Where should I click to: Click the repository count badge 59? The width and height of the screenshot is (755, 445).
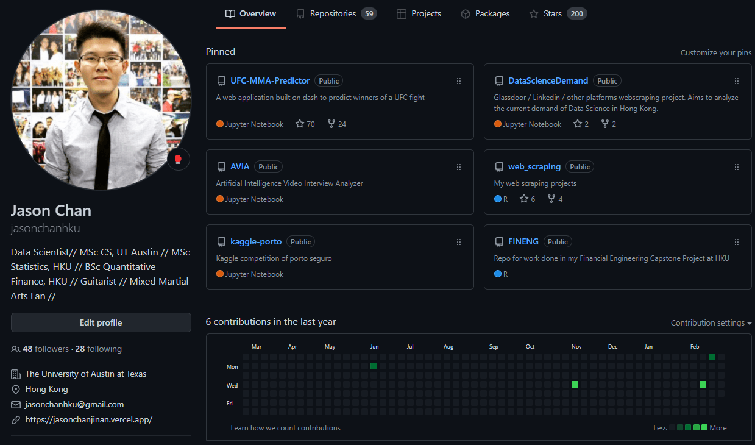tap(369, 13)
